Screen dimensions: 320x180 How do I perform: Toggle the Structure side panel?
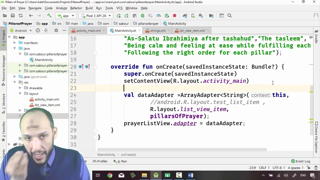click(3, 103)
